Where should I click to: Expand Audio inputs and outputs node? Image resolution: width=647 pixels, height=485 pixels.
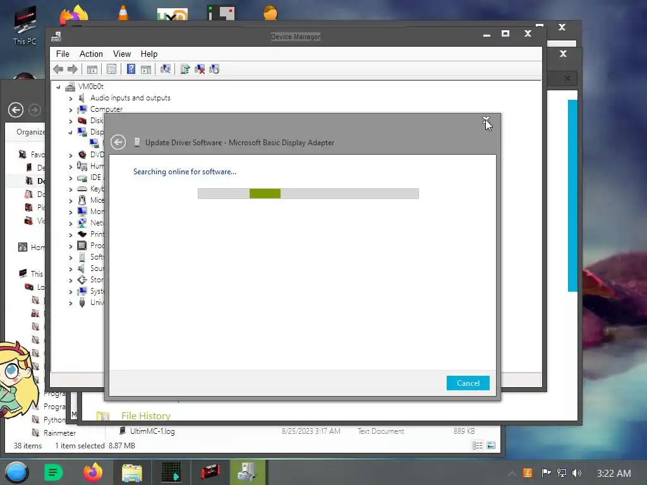[x=71, y=99]
